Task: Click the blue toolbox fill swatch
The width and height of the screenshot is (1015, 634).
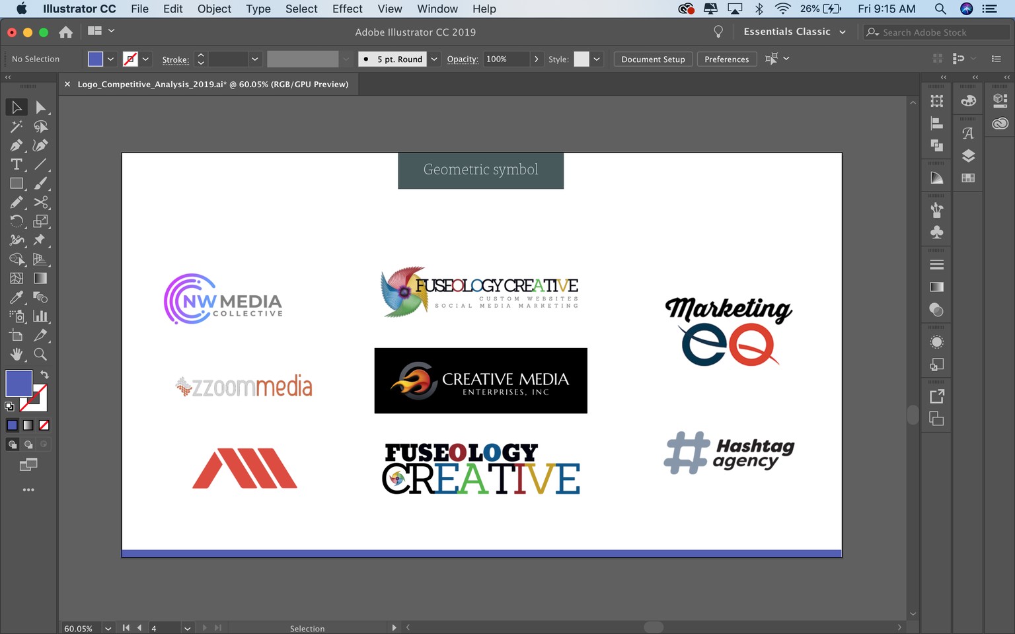Action: pos(19,384)
